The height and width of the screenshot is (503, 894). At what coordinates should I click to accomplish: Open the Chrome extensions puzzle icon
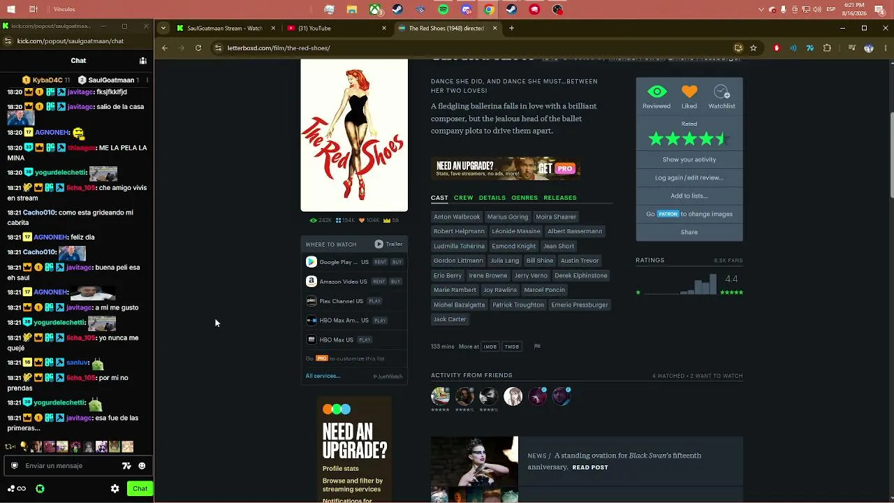click(828, 48)
